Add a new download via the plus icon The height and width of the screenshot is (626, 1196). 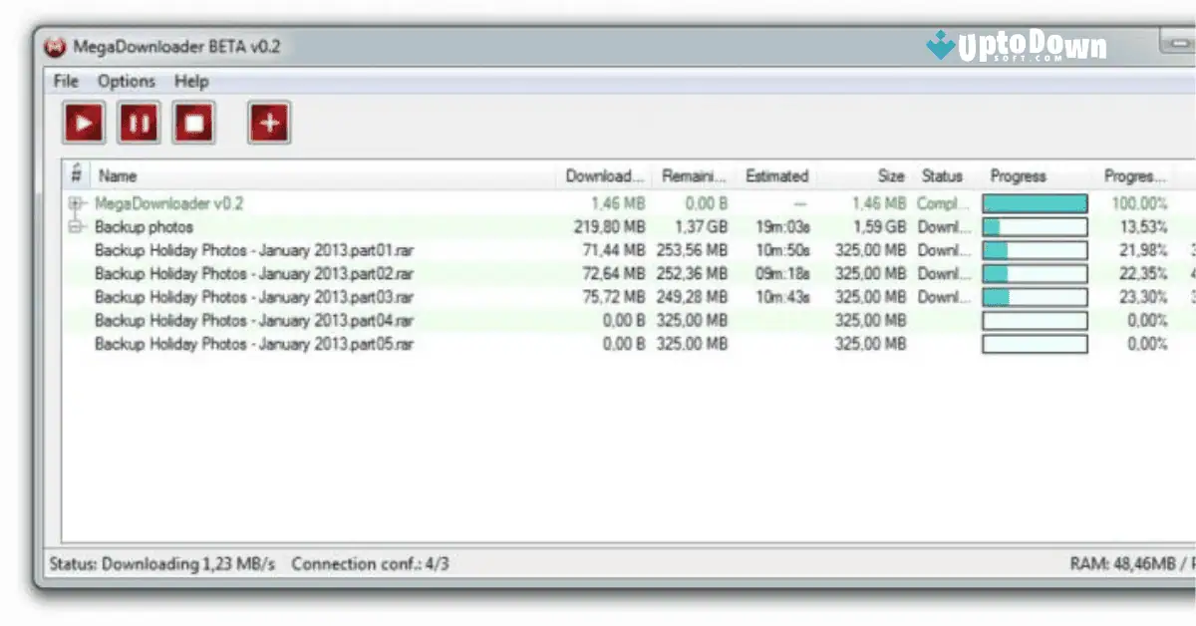pos(268,122)
